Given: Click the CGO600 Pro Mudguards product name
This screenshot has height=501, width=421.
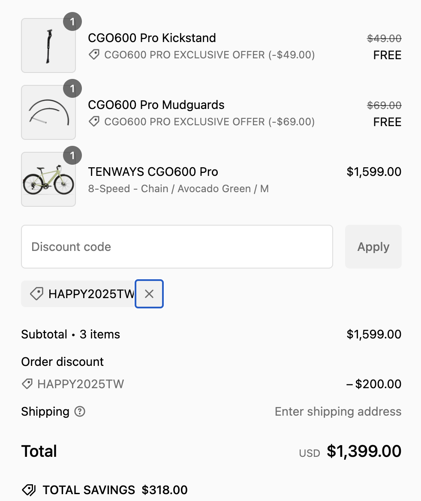Looking at the screenshot, I should tap(156, 105).
